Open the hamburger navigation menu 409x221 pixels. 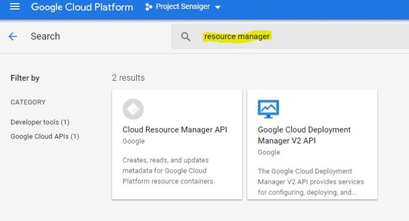point(14,6)
